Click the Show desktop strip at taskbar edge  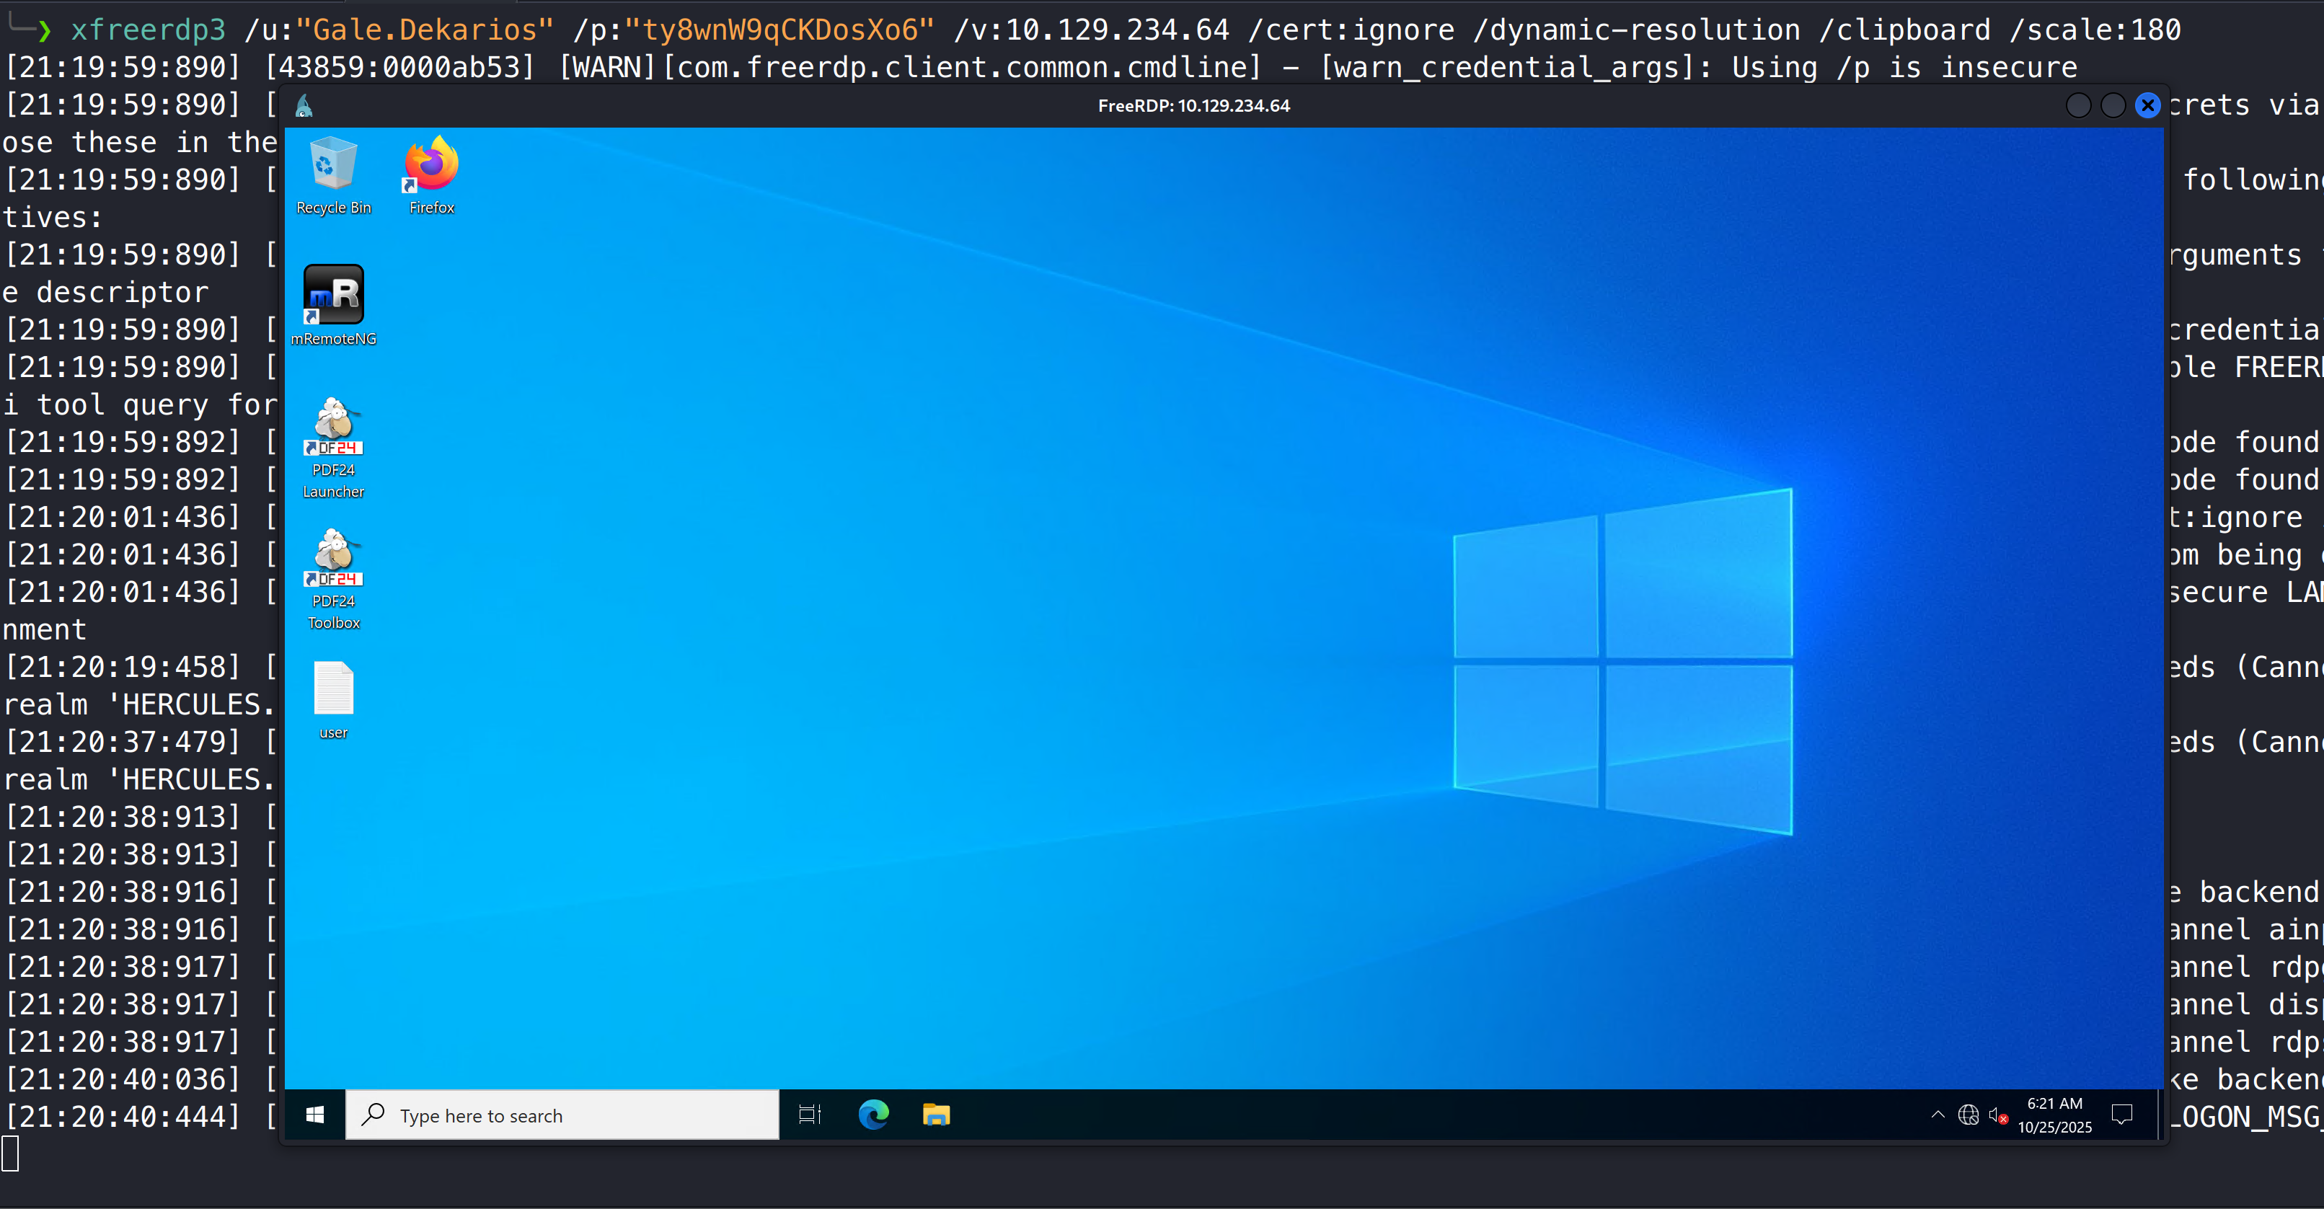click(2160, 1115)
